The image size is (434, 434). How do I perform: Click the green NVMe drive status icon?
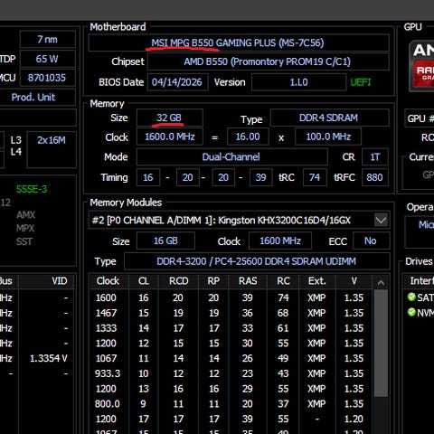click(x=411, y=312)
